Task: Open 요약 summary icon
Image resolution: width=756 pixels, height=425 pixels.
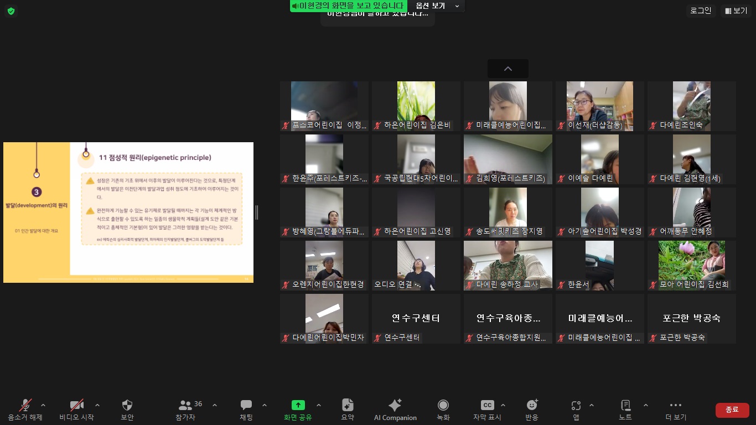Action: (348, 405)
